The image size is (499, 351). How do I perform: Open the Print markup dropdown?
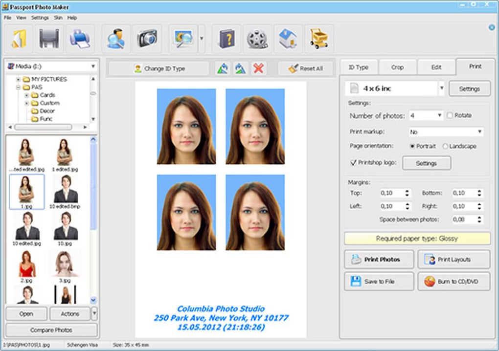click(x=478, y=132)
